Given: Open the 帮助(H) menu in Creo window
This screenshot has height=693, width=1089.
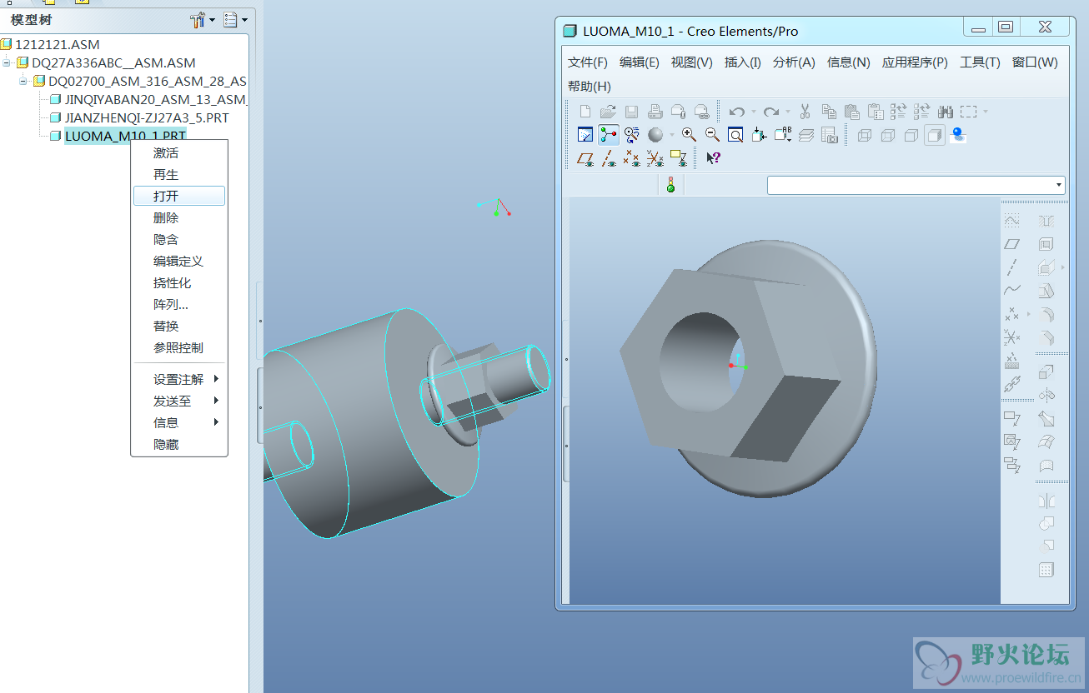Looking at the screenshot, I should click(590, 86).
